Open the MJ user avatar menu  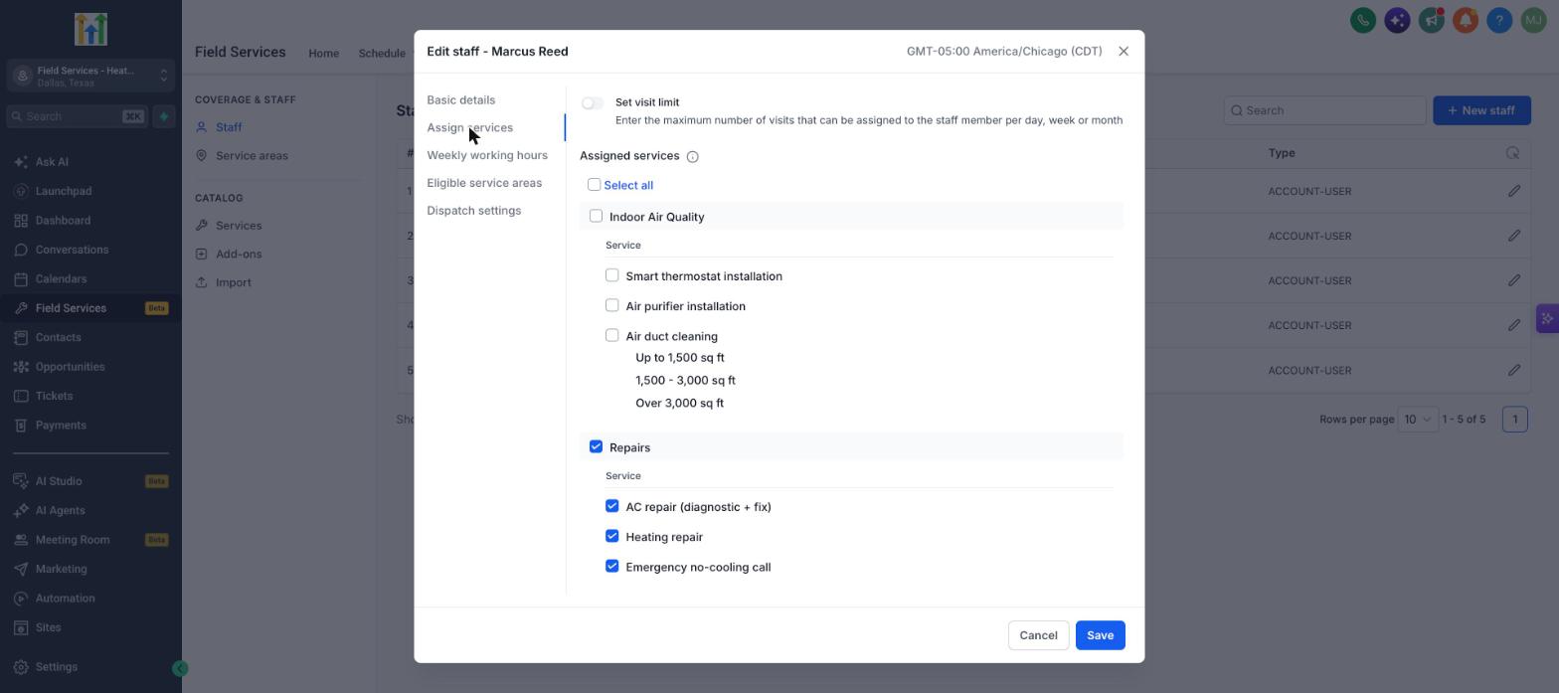coord(1533,20)
